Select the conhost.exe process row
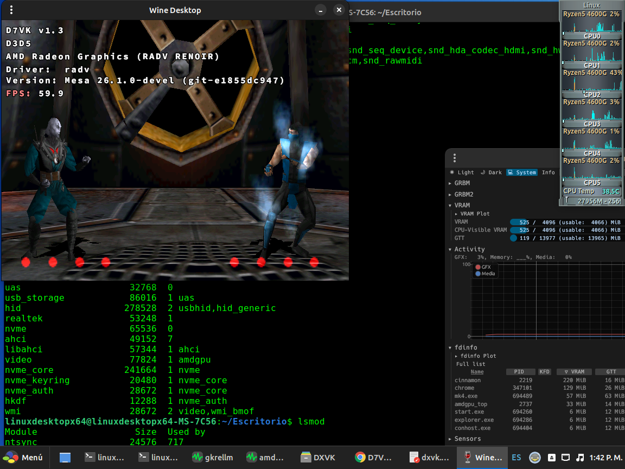The width and height of the screenshot is (625, 469). (x=539, y=428)
